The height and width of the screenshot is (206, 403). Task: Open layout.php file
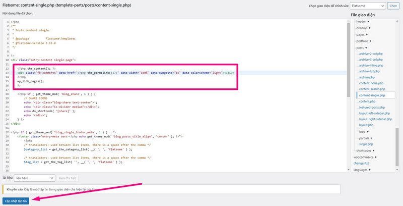click(x=366, y=125)
